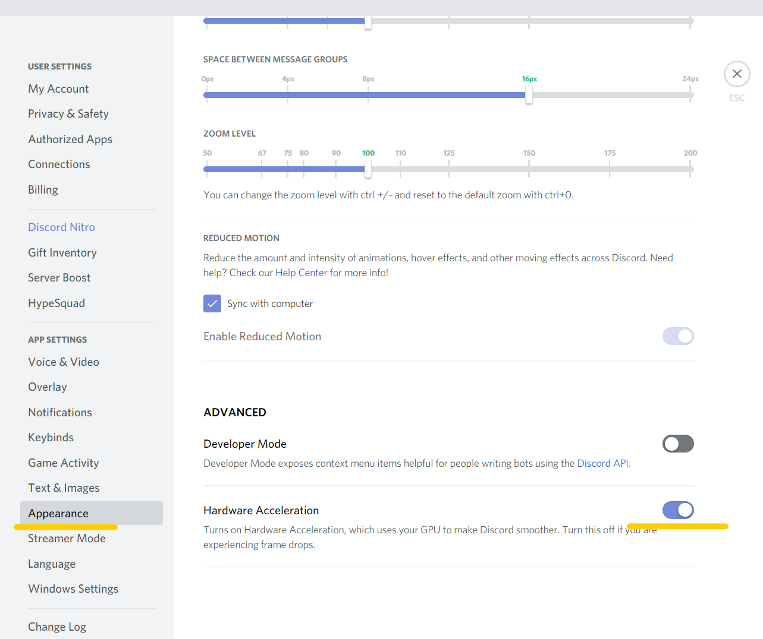Click the 'ZOOM LEVEL' section label
The image size is (763, 639).
tap(230, 134)
